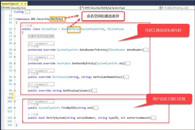
Task: Click 'Hashtable' return type on line 58
Action: [64, 63]
